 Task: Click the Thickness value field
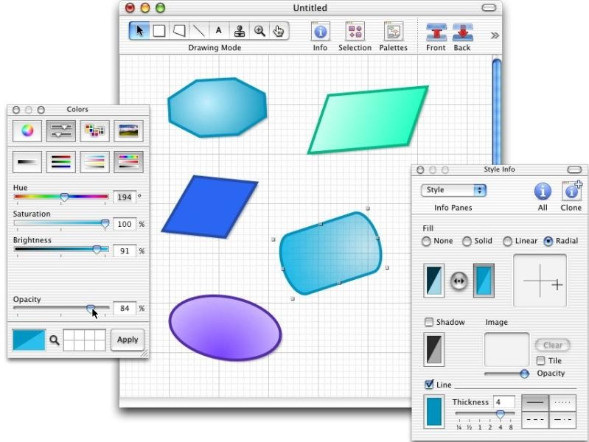pos(503,401)
